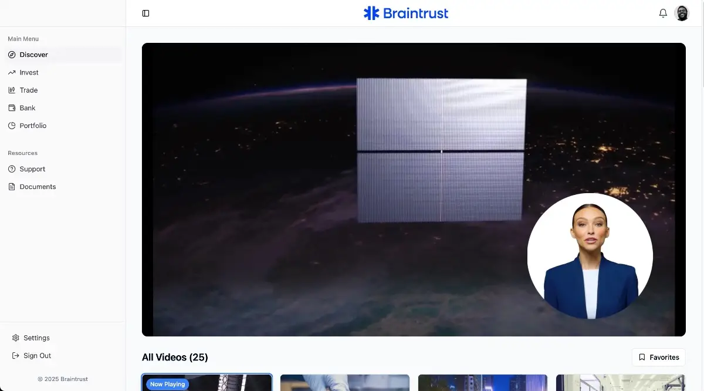Select the Discover compass icon
Viewport: 704px width, 391px height.
[x=12, y=55]
